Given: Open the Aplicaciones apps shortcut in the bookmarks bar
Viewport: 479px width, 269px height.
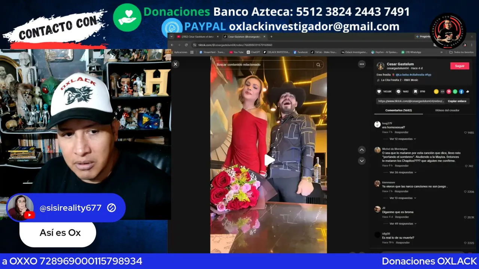Looking at the screenshot, I should pyautogui.click(x=179, y=52).
